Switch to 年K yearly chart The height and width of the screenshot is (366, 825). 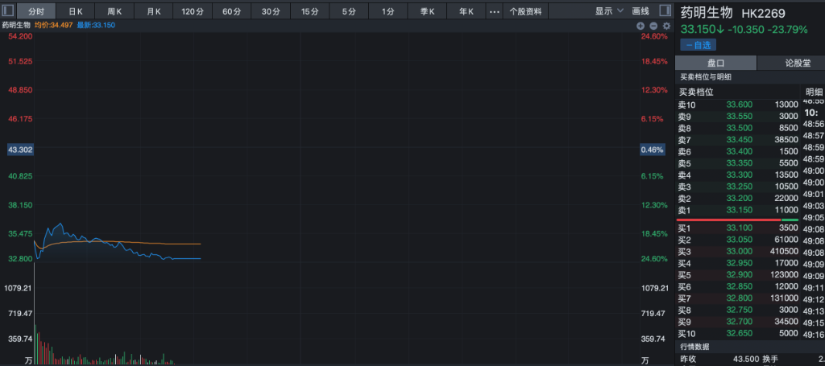[466, 11]
